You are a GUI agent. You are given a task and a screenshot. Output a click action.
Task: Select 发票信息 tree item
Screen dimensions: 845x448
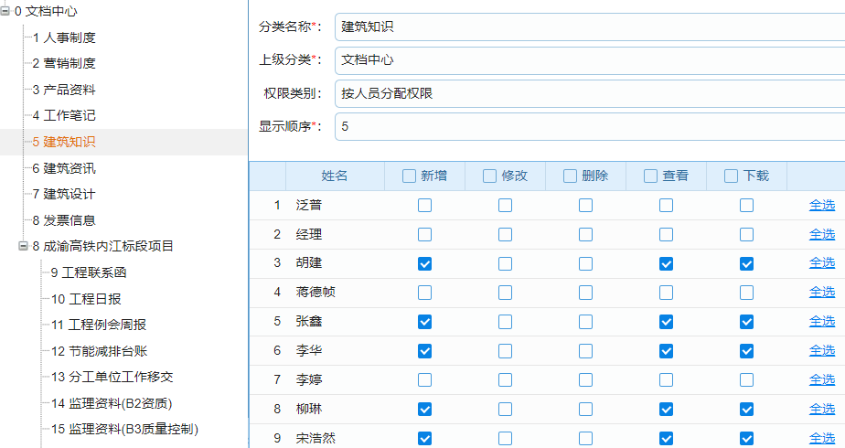64,220
